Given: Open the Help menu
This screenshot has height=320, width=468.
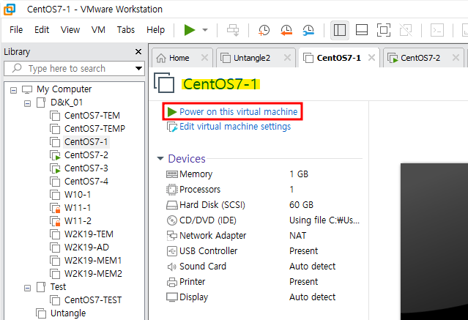Looking at the screenshot, I should (x=155, y=30).
